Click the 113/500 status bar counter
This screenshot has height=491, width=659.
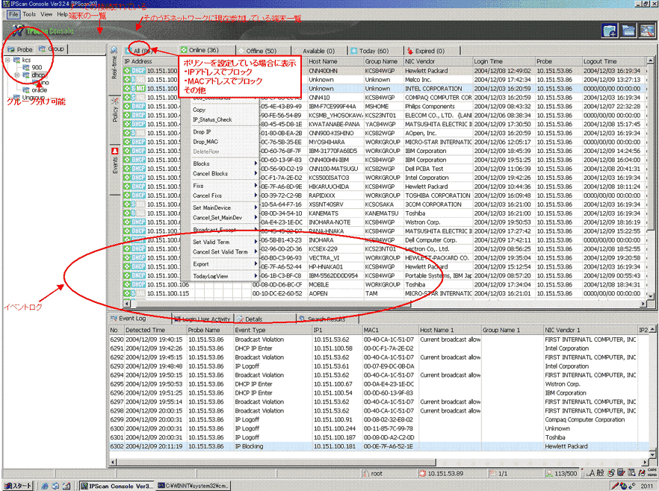(x=562, y=473)
